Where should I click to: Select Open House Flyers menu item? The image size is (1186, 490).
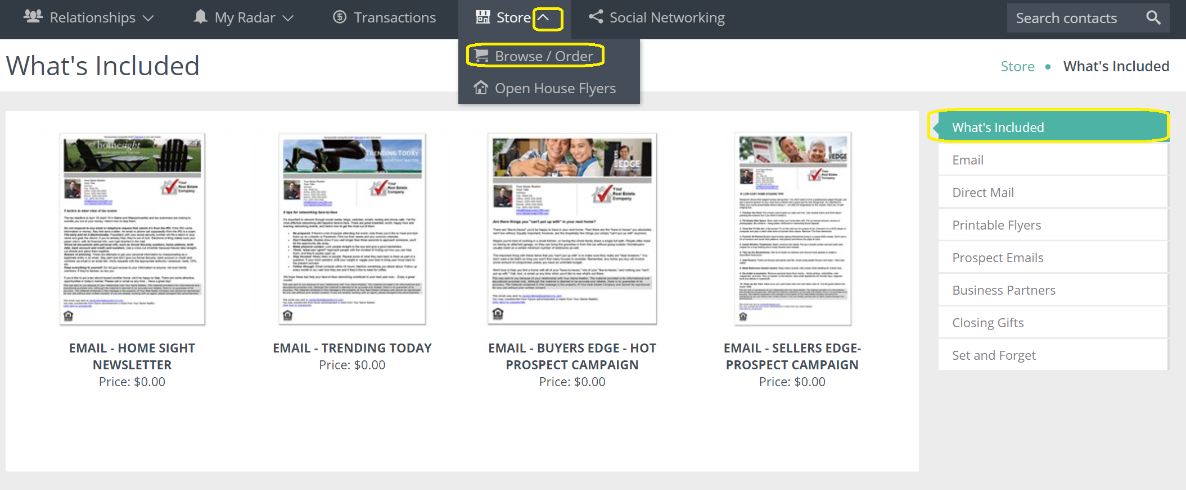tap(554, 88)
